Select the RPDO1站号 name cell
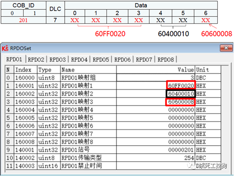 click(x=88, y=150)
